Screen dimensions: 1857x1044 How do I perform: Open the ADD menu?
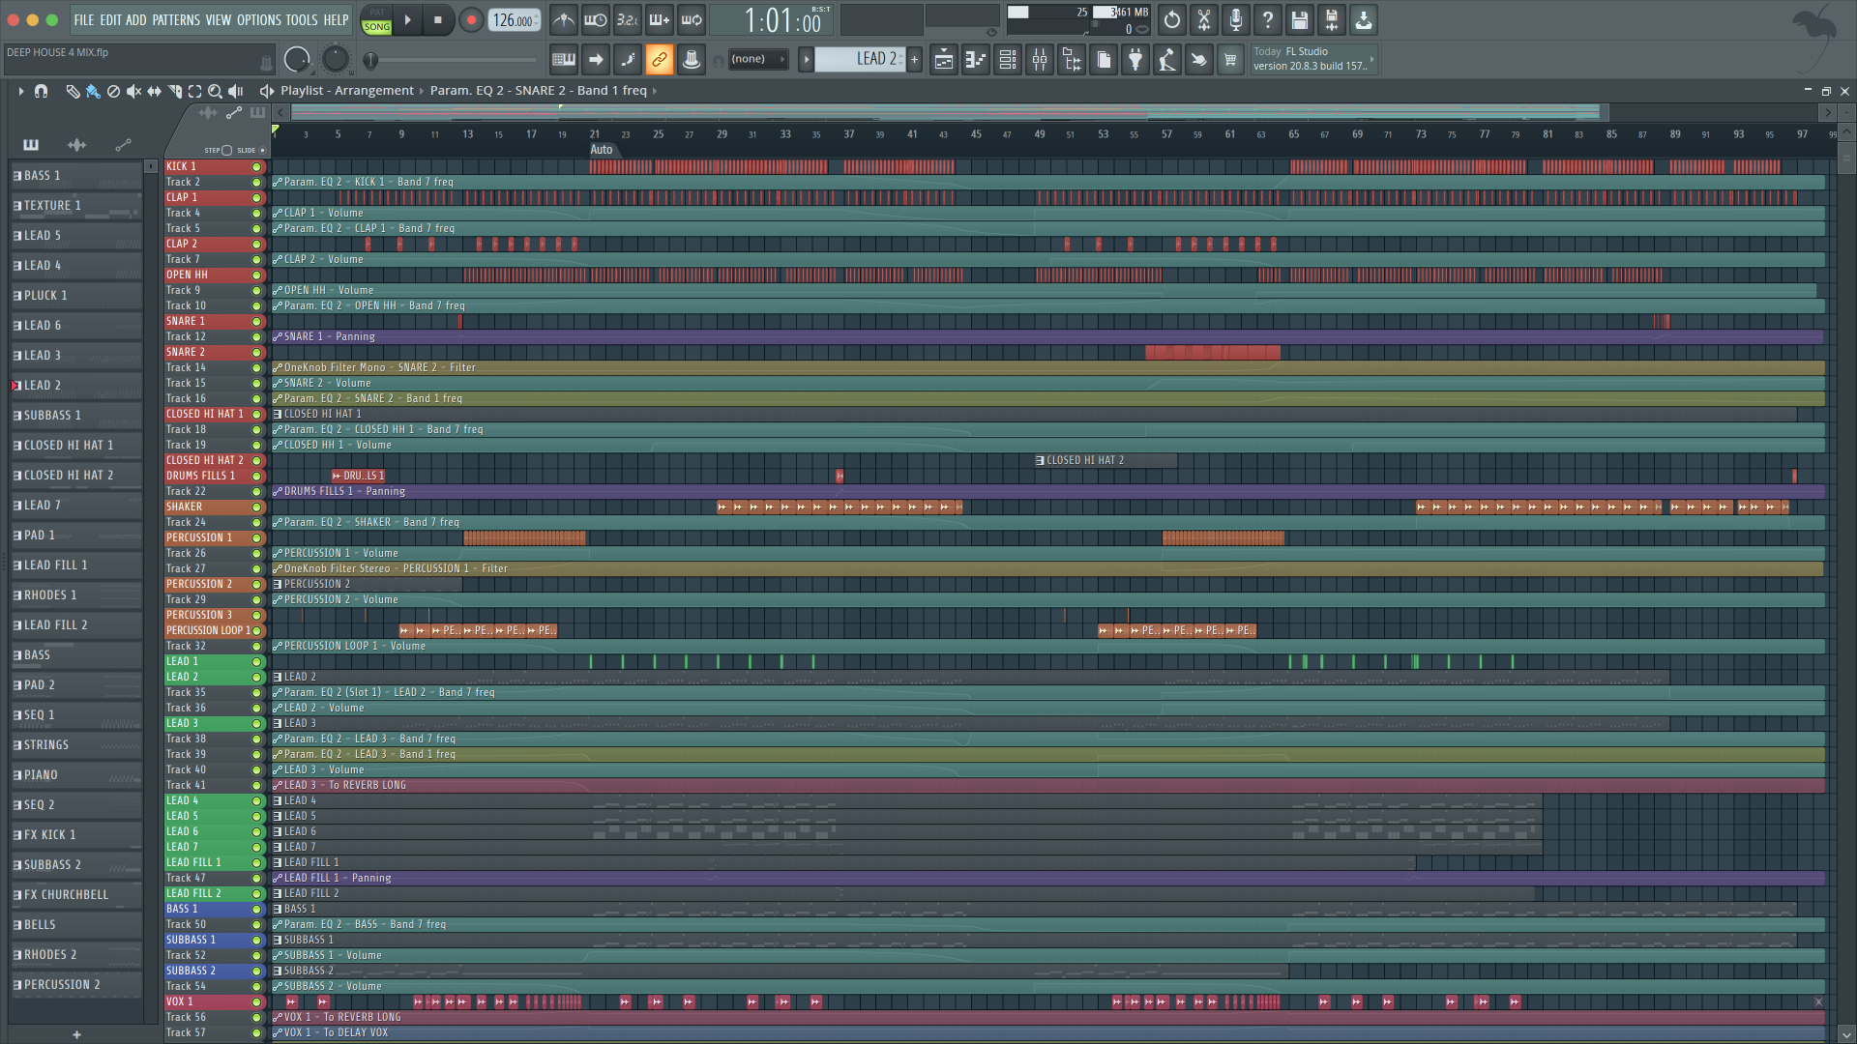[136, 19]
